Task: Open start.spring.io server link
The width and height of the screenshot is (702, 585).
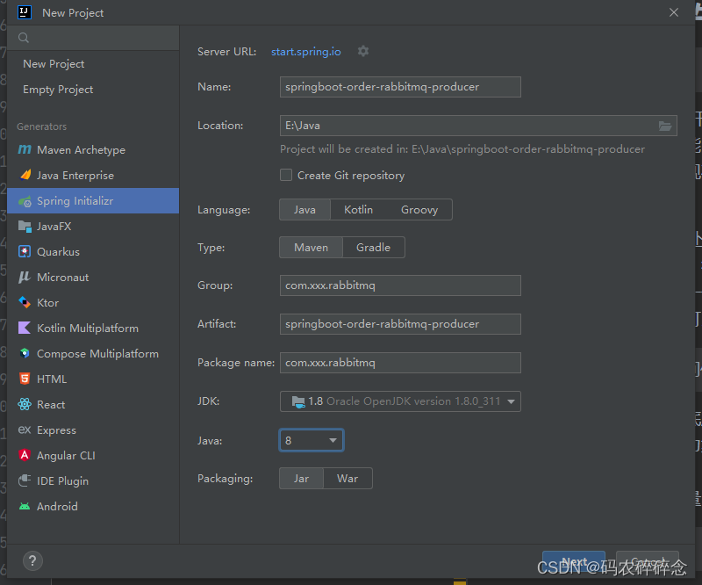Action: (x=306, y=52)
